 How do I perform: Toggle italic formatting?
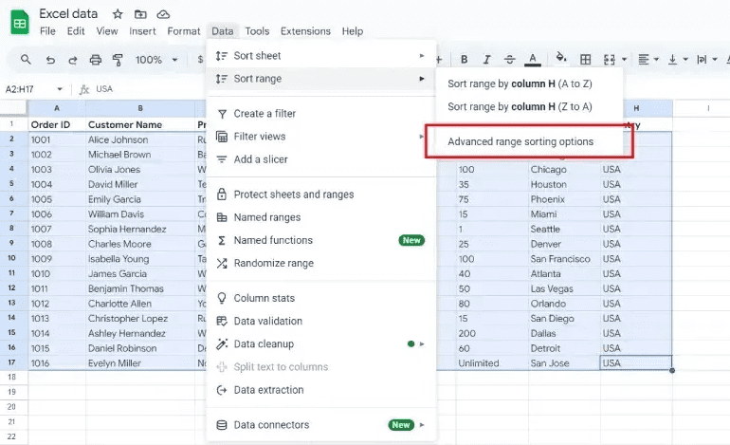[x=487, y=59]
